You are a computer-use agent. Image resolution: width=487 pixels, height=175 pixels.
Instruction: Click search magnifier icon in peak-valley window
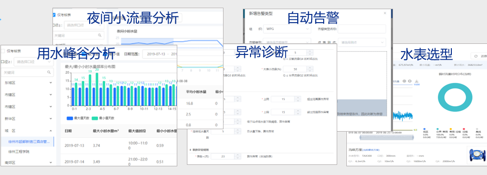click(49, 72)
